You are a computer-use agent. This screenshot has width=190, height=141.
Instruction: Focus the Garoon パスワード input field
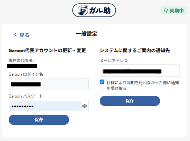coord(46,106)
